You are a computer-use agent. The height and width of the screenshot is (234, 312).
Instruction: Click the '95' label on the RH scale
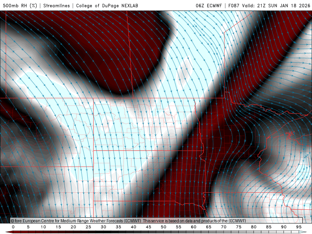point(299,227)
